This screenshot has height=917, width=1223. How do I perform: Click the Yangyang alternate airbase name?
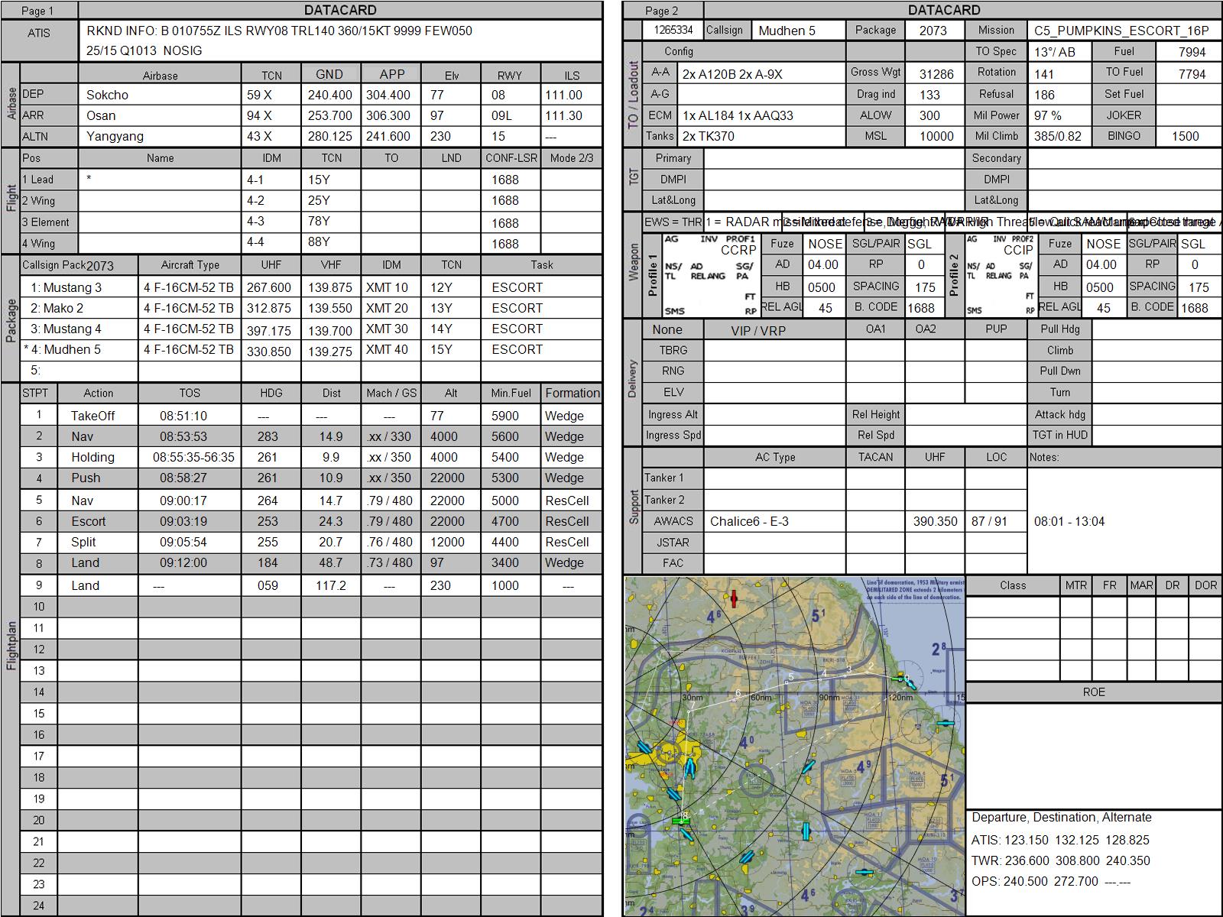pyautogui.click(x=115, y=136)
